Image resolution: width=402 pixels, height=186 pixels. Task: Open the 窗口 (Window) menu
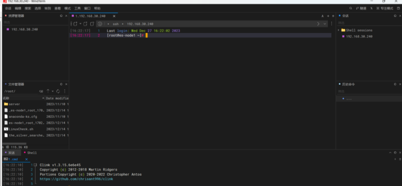87,8
